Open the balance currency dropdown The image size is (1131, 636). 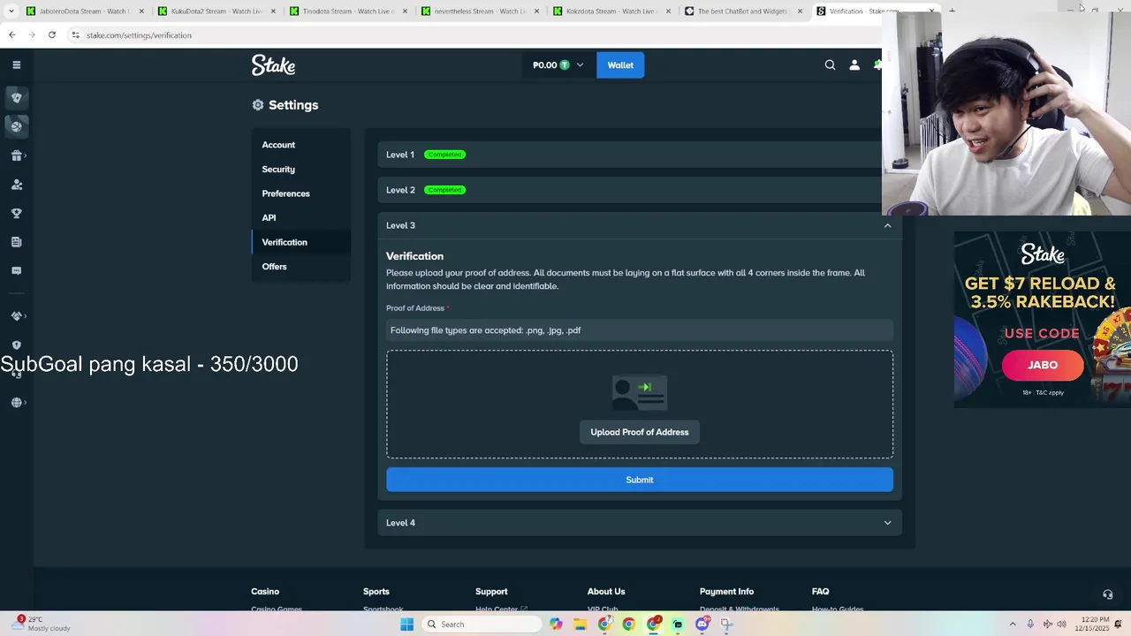tap(558, 64)
